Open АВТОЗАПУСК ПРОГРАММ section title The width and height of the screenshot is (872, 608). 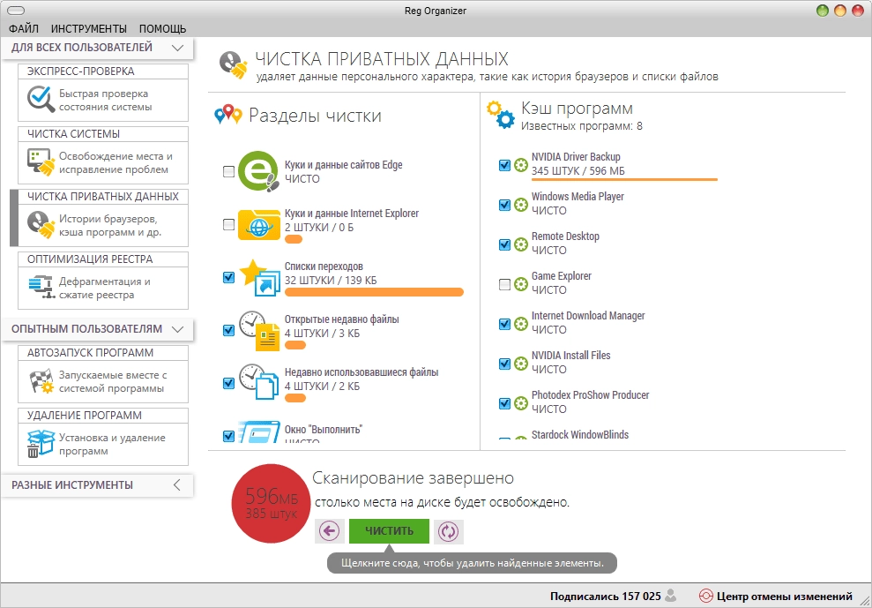90,352
